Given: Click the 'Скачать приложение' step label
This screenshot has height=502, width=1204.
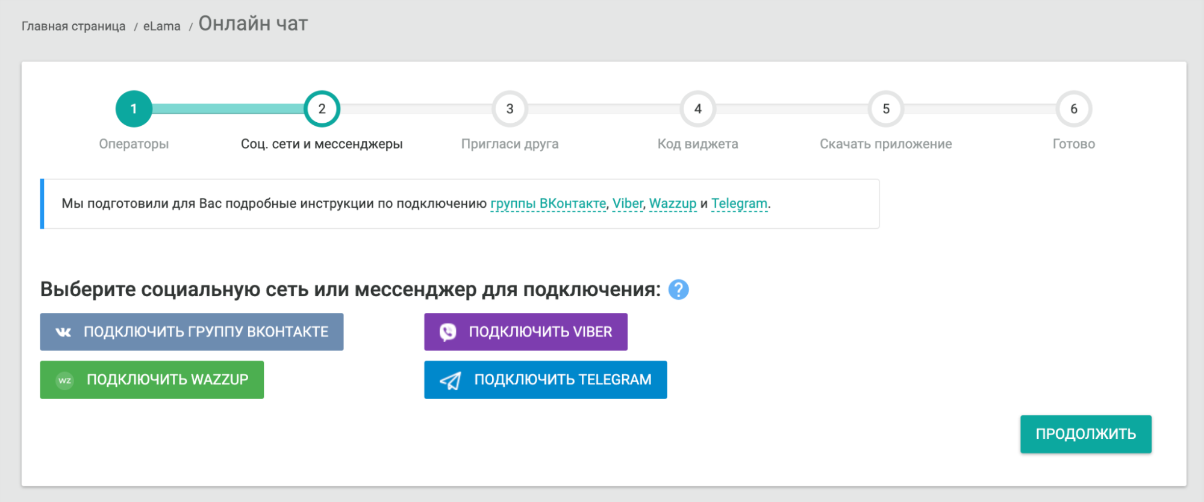Looking at the screenshot, I should [886, 144].
